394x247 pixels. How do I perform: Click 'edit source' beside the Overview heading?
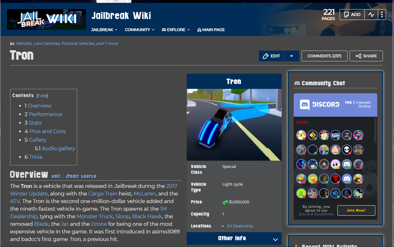click(81, 176)
